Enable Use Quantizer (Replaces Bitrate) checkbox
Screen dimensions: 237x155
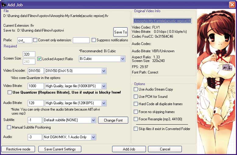[x=9, y=92]
